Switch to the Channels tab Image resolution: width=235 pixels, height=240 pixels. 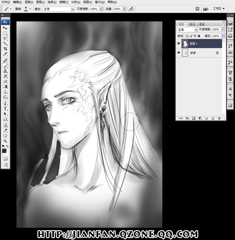pyautogui.click(x=202, y=24)
